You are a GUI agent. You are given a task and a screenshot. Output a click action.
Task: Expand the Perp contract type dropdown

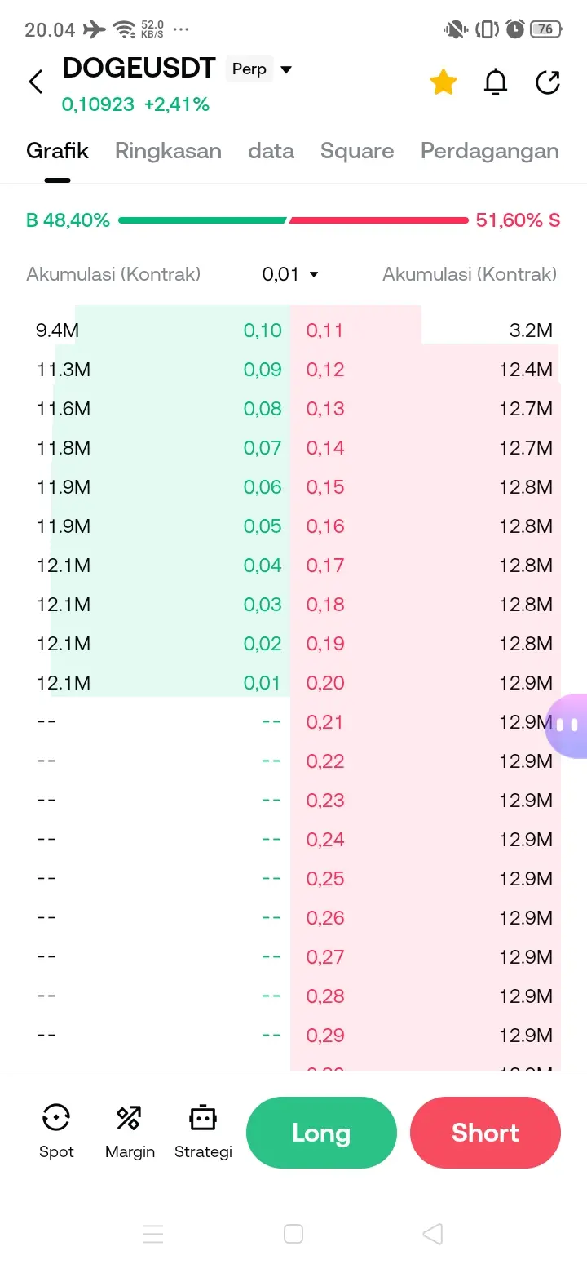259,69
